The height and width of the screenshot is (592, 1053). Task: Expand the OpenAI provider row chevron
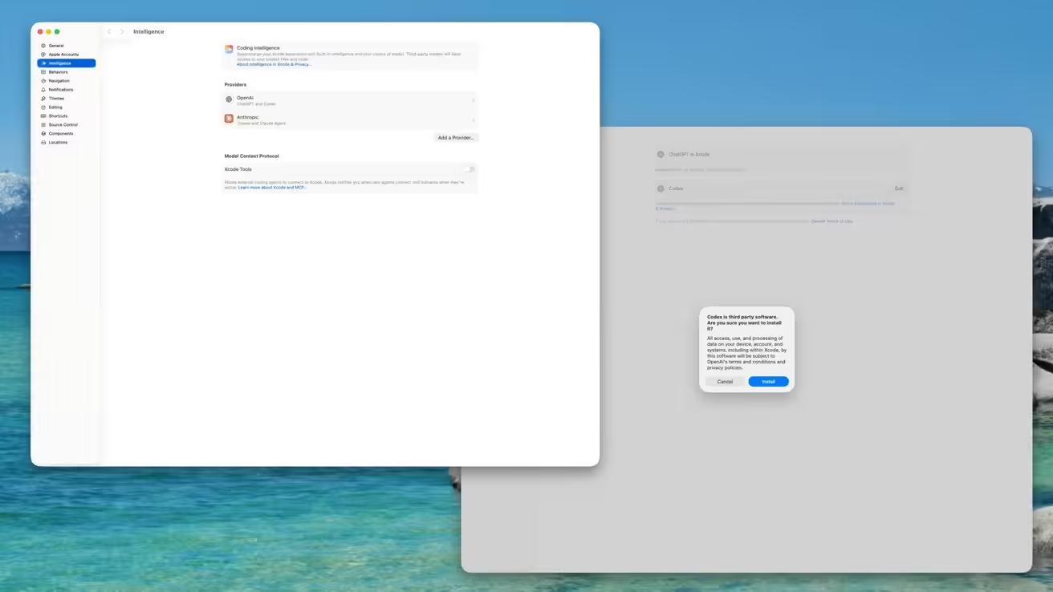pos(473,100)
